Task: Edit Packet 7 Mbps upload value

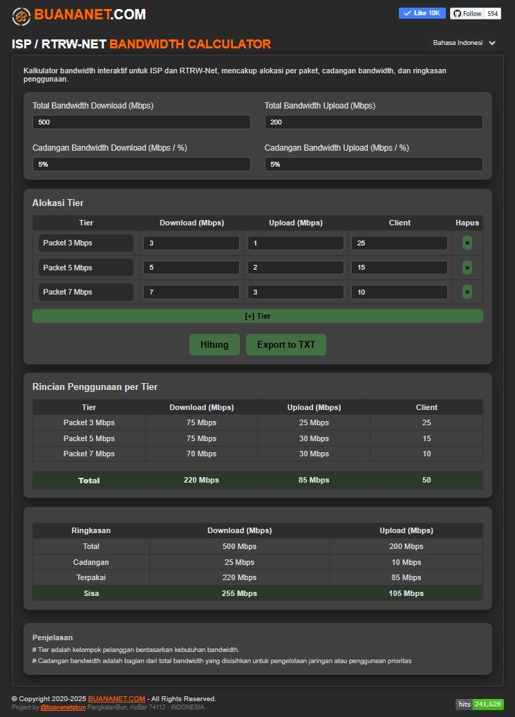Action: 295,292
